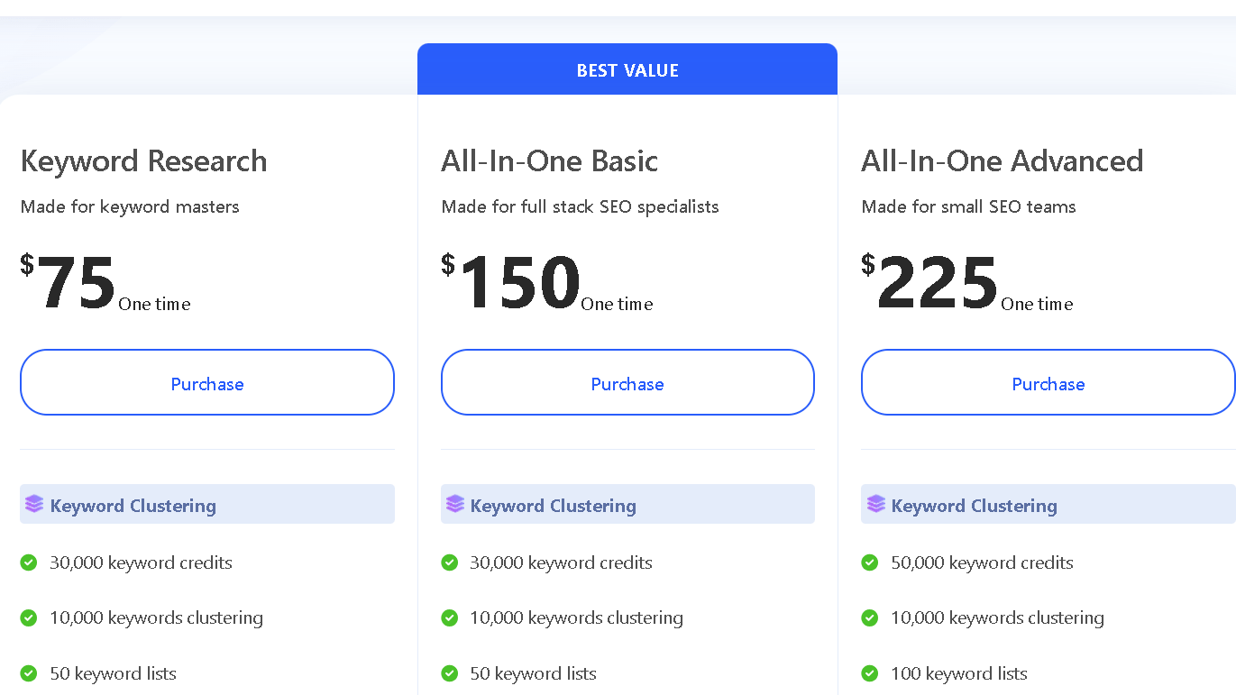
Task: Click '10,000 keywords clustering' in Keyword Research plan
Action: click(156, 618)
